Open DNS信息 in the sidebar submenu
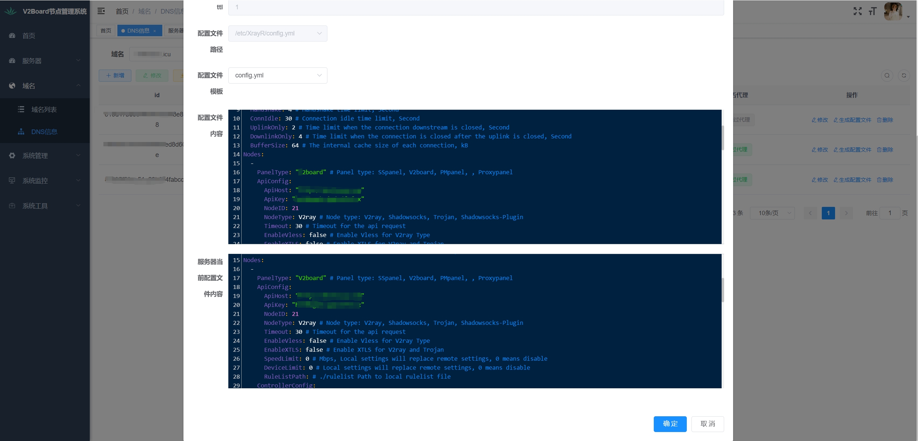Viewport: 918px width, 441px height. 44,132
